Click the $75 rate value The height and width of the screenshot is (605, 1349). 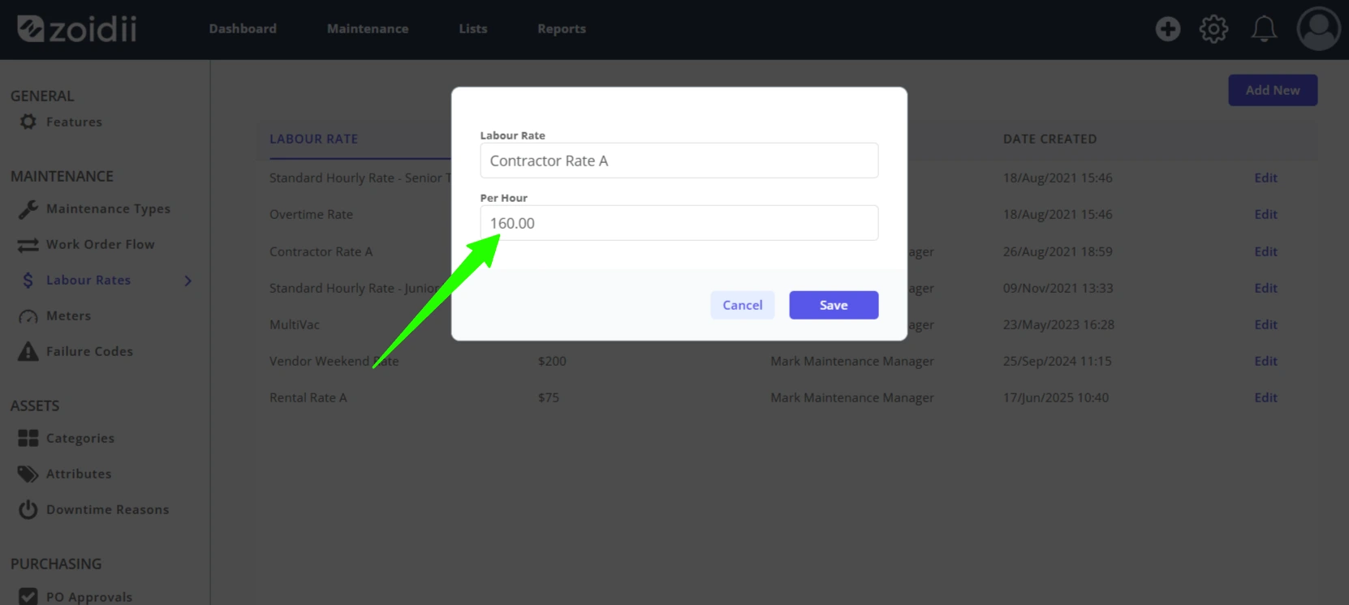(x=548, y=397)
